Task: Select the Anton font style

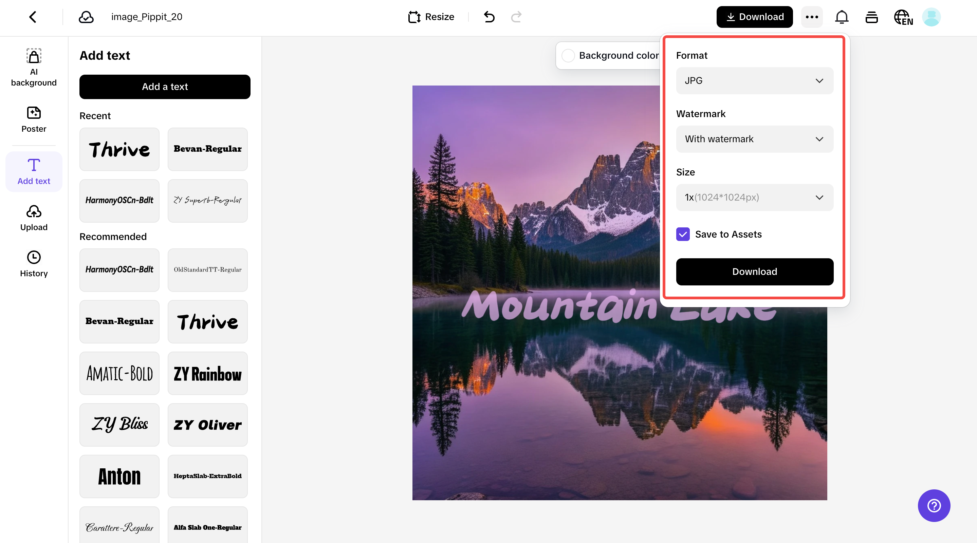Action: click(119, 476)
